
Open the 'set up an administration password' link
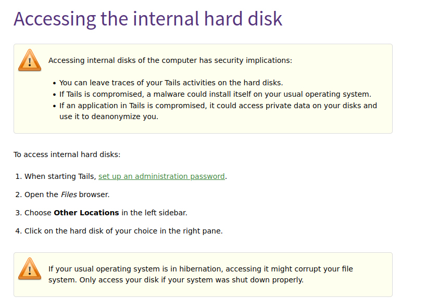click(161, 176)
